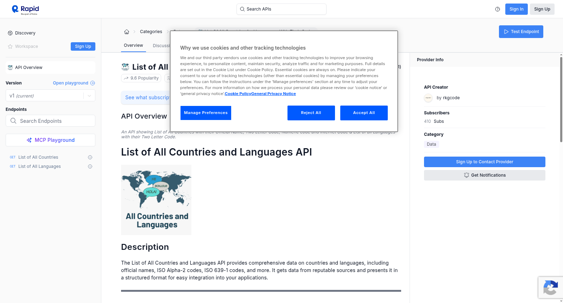Click Sign Up to Contact Provider
The image size is (563, 303).
coord(485,162)
